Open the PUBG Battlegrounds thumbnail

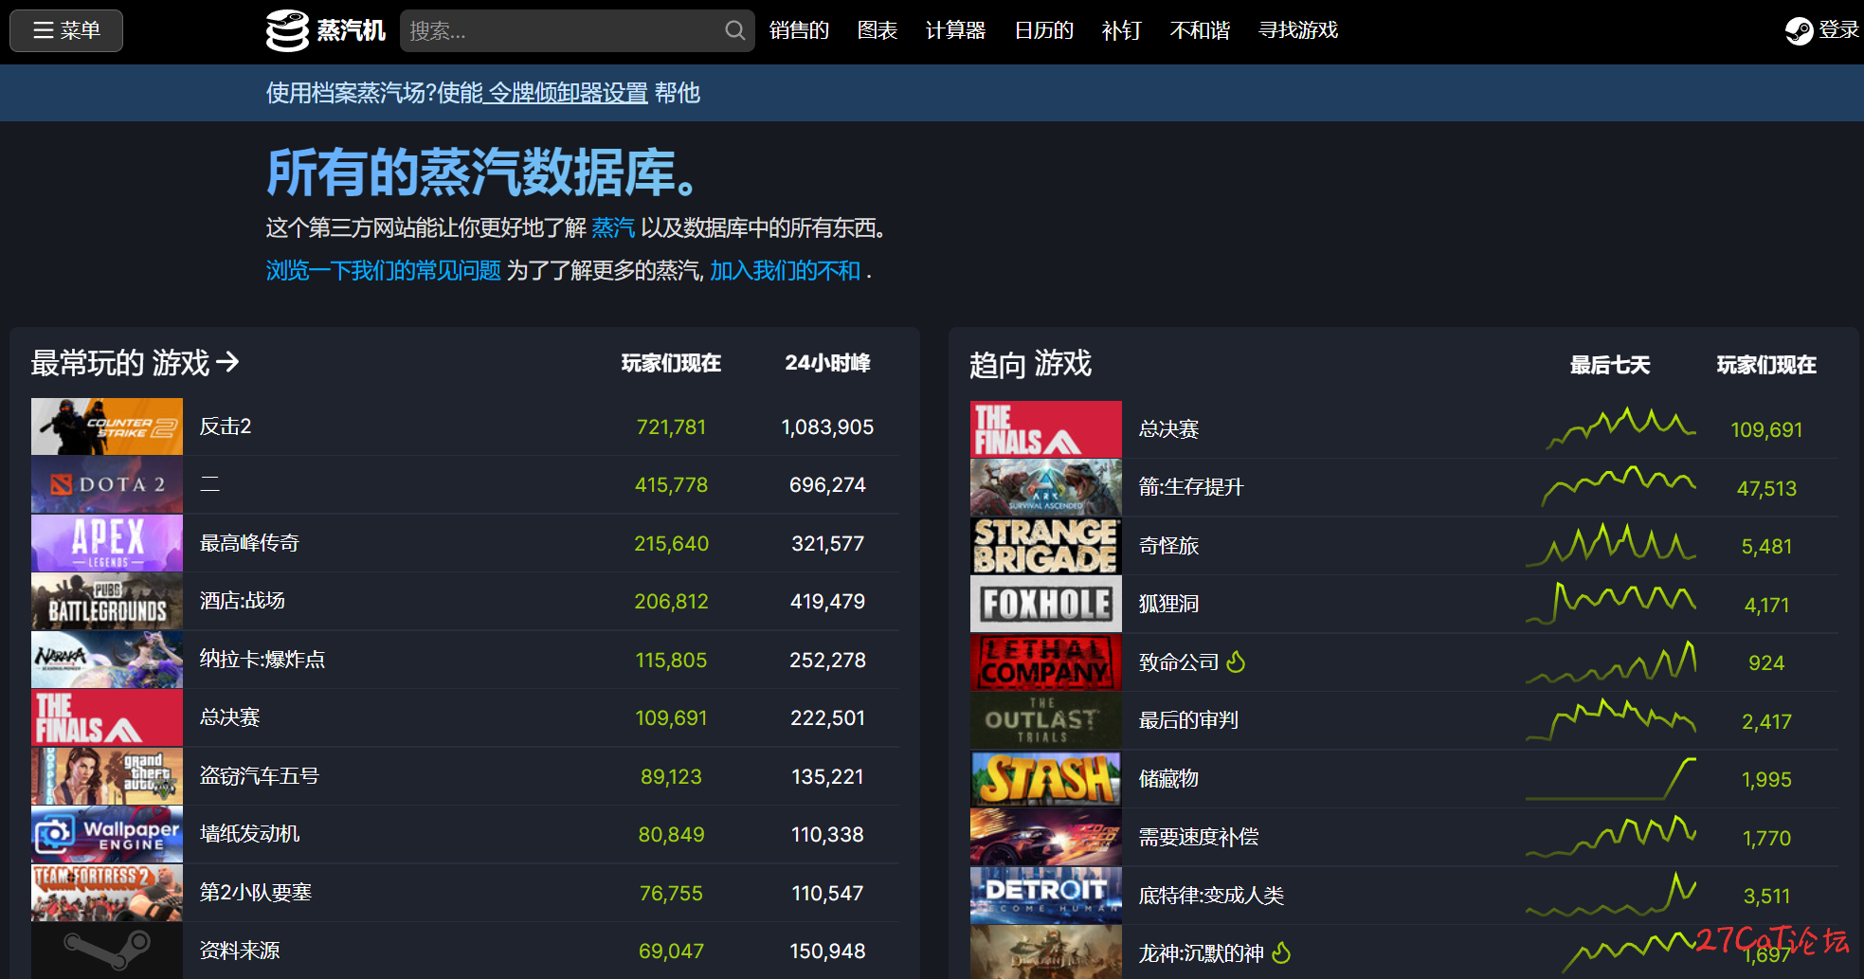(x=107, y=601)
